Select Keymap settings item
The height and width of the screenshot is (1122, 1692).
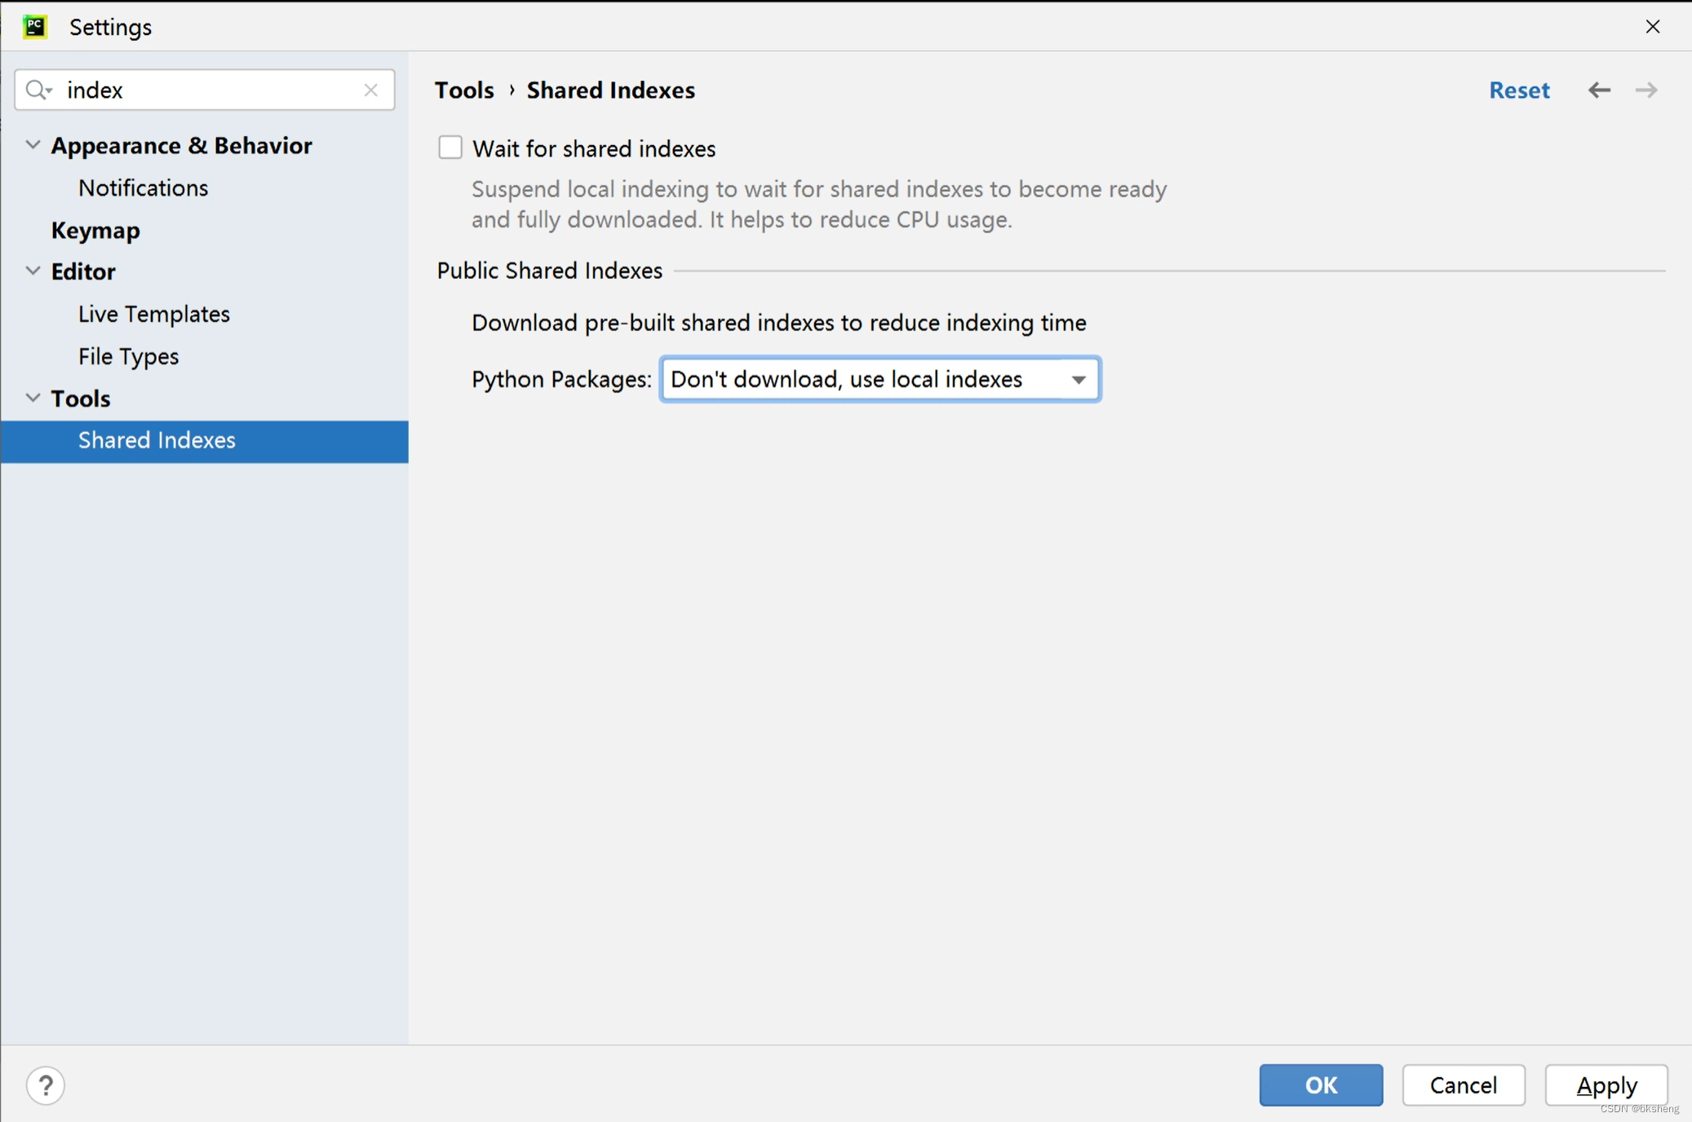click(95, 229)
